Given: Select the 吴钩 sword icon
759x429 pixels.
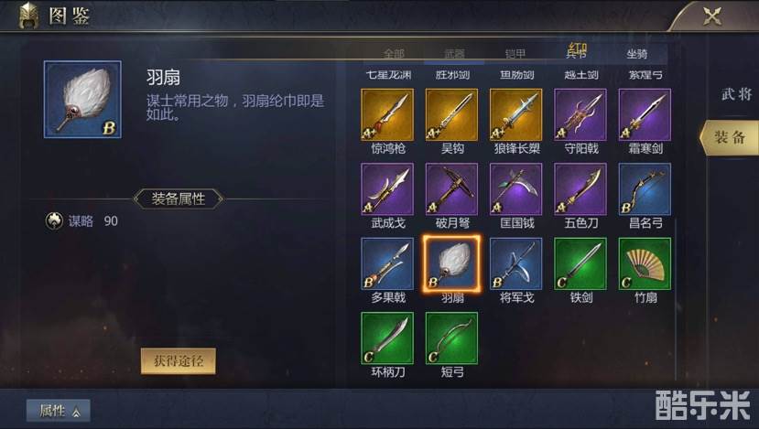Looking at the screenshot, I should coord(451,114).
